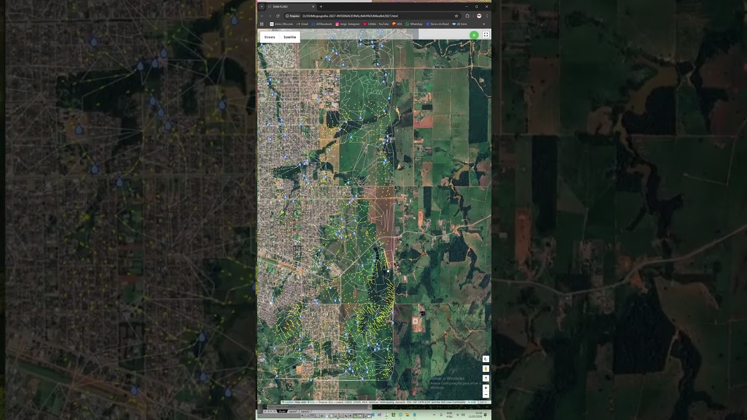Close the DUM FLUXO tab
747x420 pixels.
click(x=313, y=6)
